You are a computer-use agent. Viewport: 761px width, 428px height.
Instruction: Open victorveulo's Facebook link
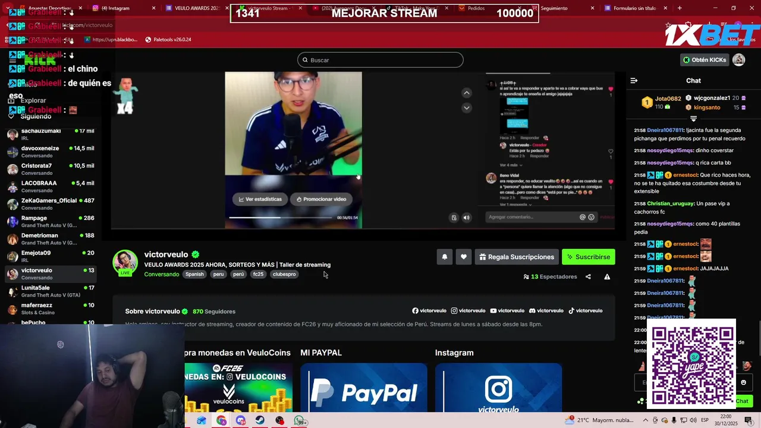(429, 310)
